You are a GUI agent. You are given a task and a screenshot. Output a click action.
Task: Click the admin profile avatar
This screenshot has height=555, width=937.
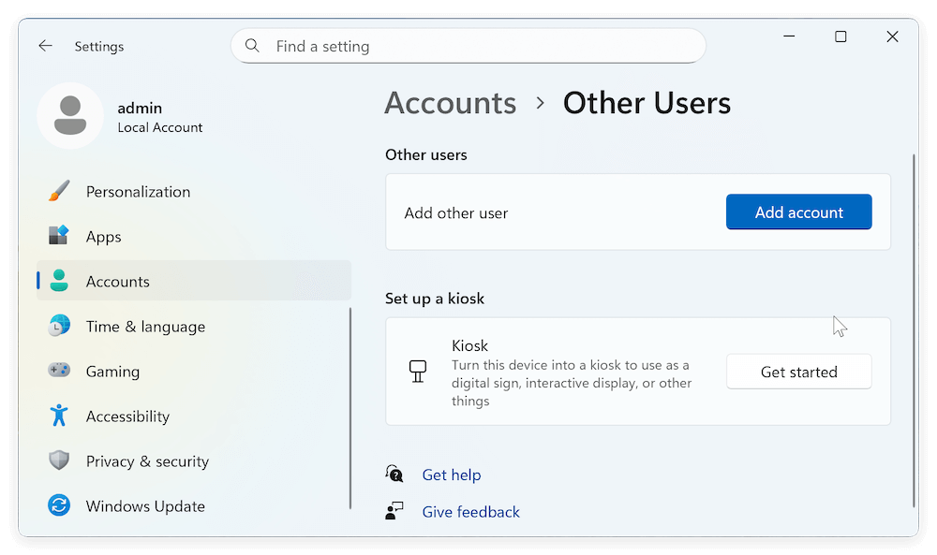70,115
